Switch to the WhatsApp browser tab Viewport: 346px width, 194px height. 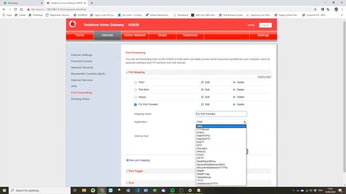(x=22, y=3)
